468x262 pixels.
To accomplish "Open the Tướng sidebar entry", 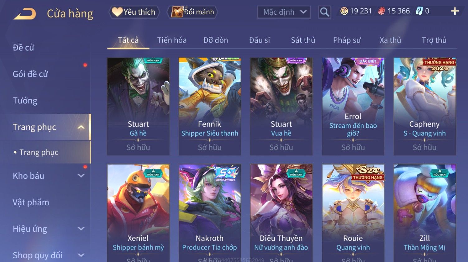I will (25, 101).
